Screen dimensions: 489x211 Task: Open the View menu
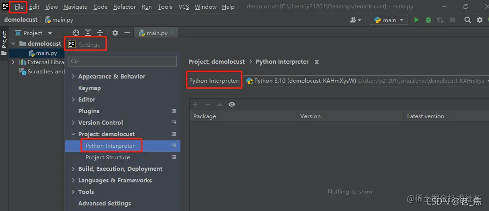[51, 6]
